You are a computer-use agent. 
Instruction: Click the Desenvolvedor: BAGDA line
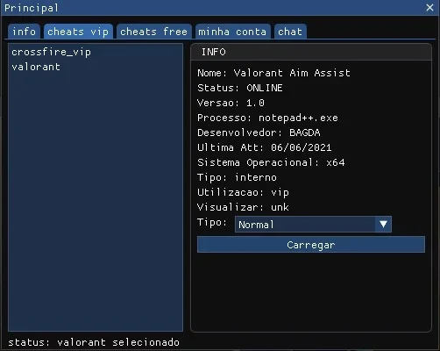259,133
